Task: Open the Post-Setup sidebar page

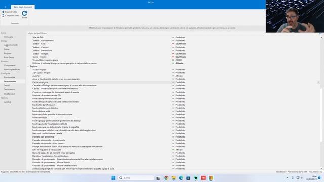Action: tap(9, 57)
